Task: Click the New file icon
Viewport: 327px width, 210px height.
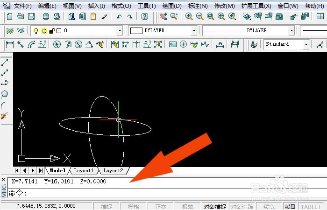Action: (x=10, y=16)
